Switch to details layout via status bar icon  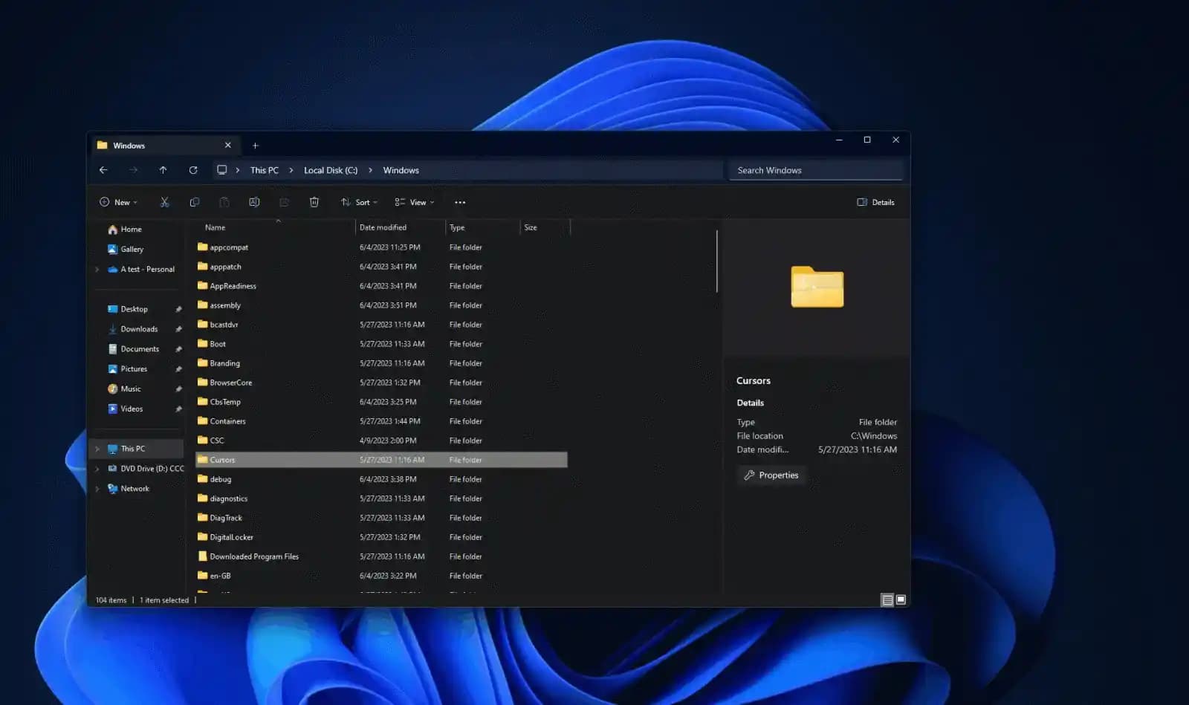click(x=887, y=600)
